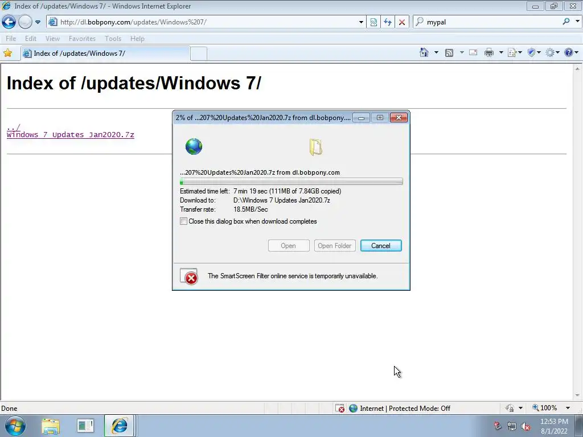The height and width of the screenshot is (437, 583).
Task: Expand the Home button dropdown arrow
Action: (436, 52)
